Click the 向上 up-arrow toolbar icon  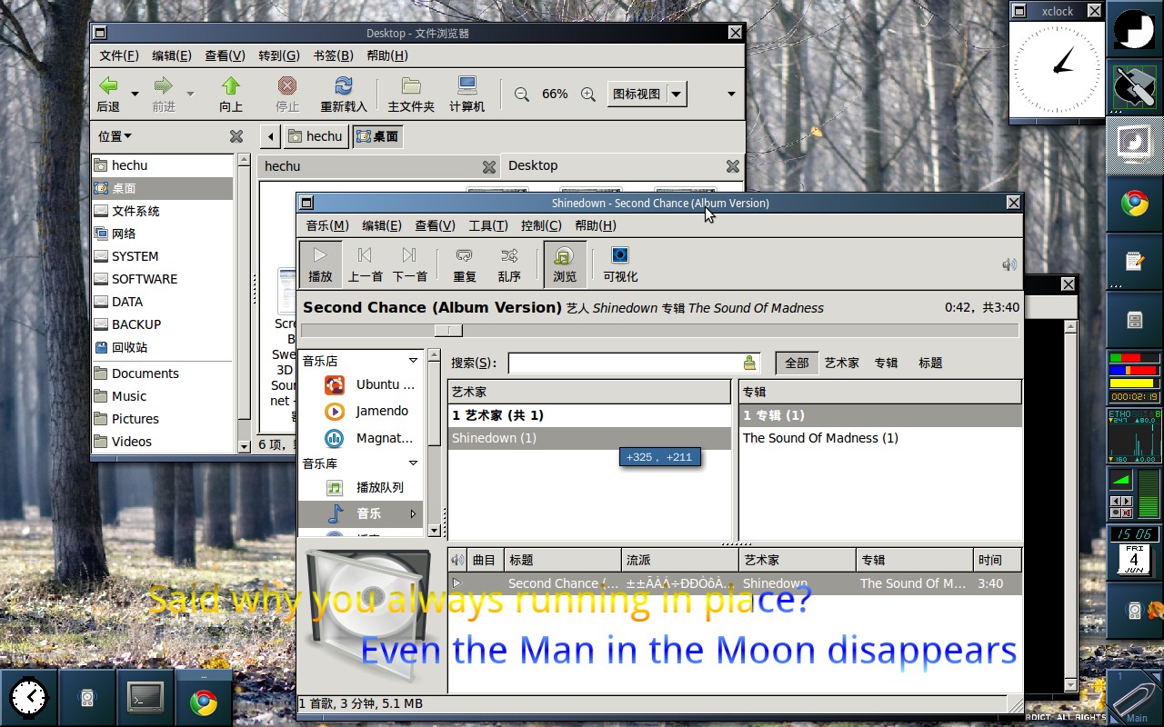tap(231, 94)
